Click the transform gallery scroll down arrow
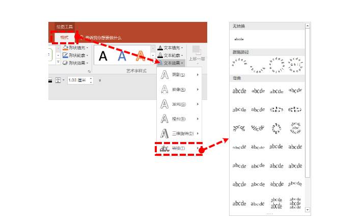Screen dimensions: 362x224 click(308, 210)
